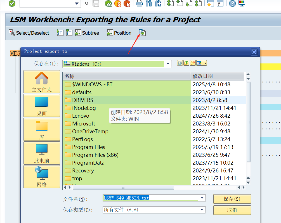Screen dimensions: 281x223
Task: Sort by the 修改日期 date column header
Action: point(217,76)
